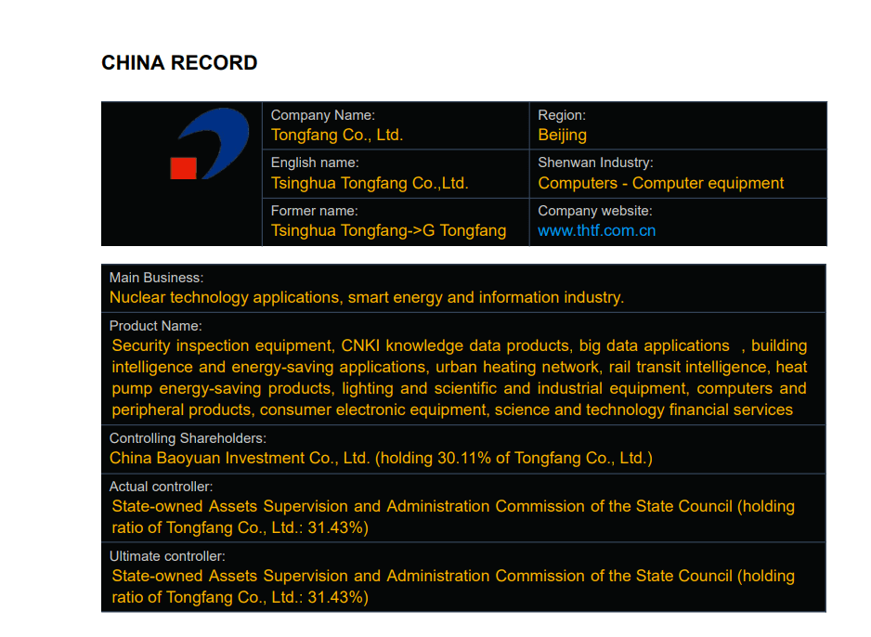This screenshot has width=871, height=637.
Task: Select the China Baoyuan Investment Co. shareholder text
Action: tap(381, 458)
